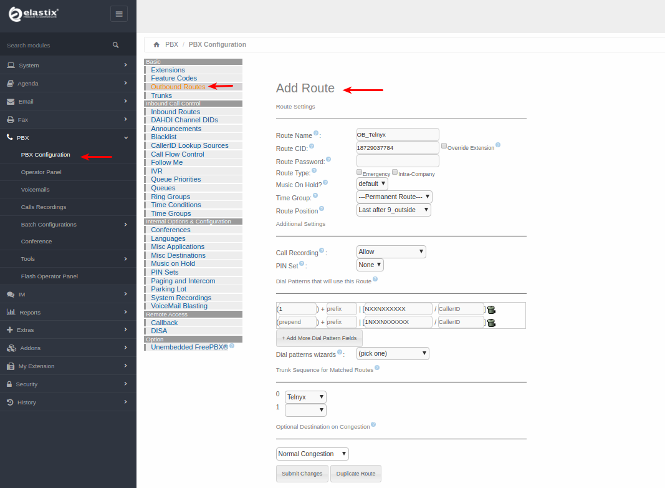Click the History clock icon
Screen dimensions: 665x488
(10, 403)
